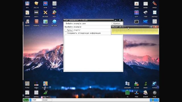
Task: Open the GOMOKU game icon
Action: (x=36, y=93)
